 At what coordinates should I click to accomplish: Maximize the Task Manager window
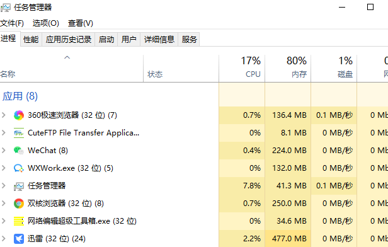370,7
